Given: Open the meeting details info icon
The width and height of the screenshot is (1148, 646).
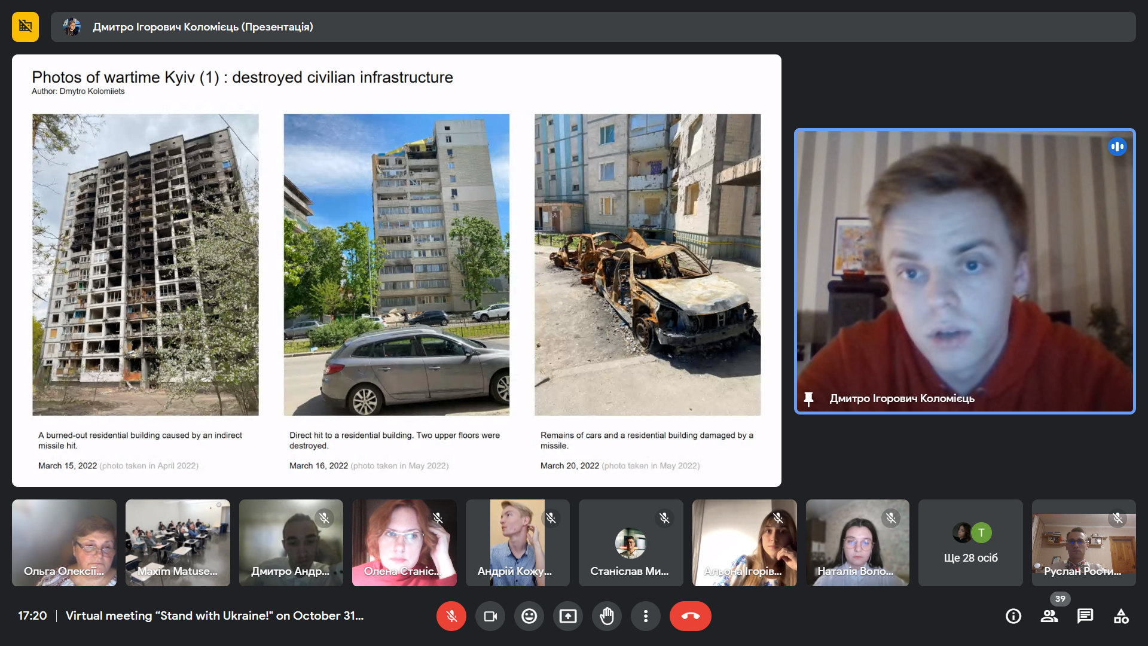Looking at the screenshot, I should [x=1013, y=616].
